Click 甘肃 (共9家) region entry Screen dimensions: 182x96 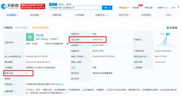pyautogui.click(x=32, y=44)
